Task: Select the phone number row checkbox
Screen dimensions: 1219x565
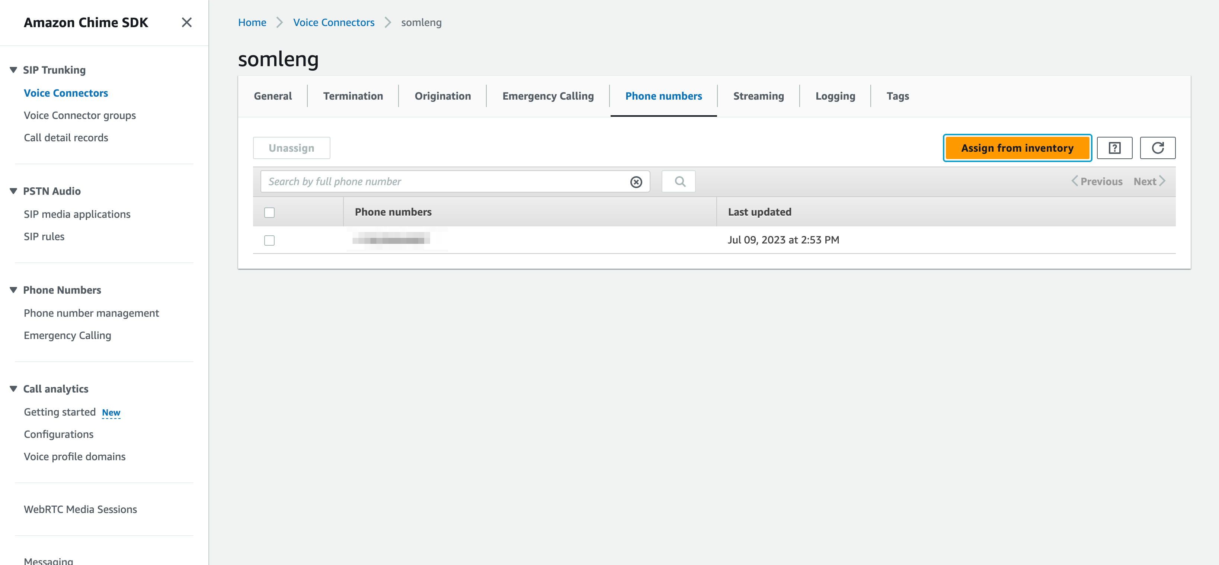Action: [269, 240]
